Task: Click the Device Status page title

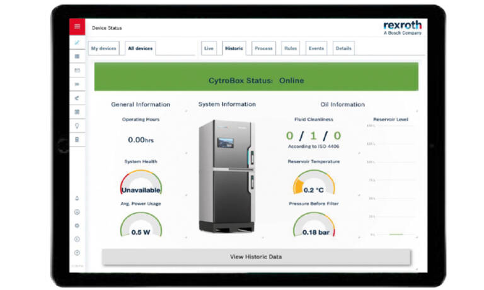Action: click(107, 28)
